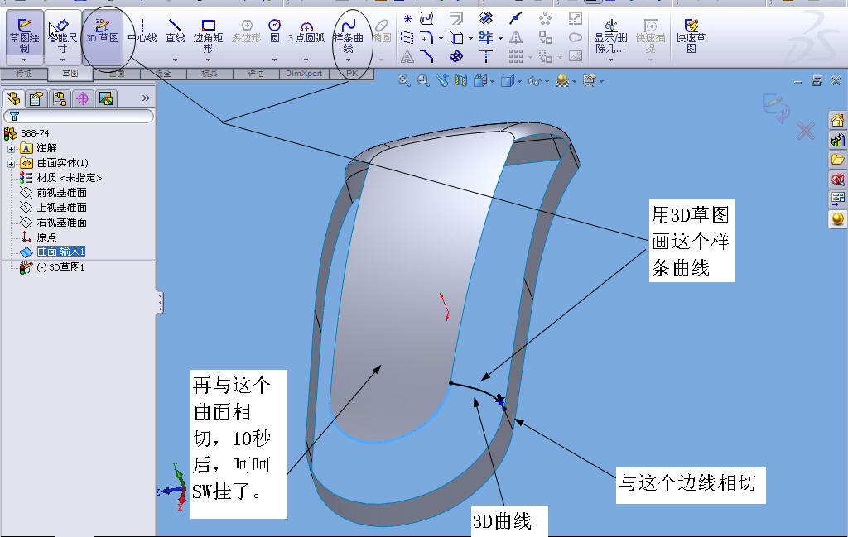This screenshot has height=537, width=848.
Task: Open the 样条曲线 dropdown arrow
Action: [x=349, y=60]
